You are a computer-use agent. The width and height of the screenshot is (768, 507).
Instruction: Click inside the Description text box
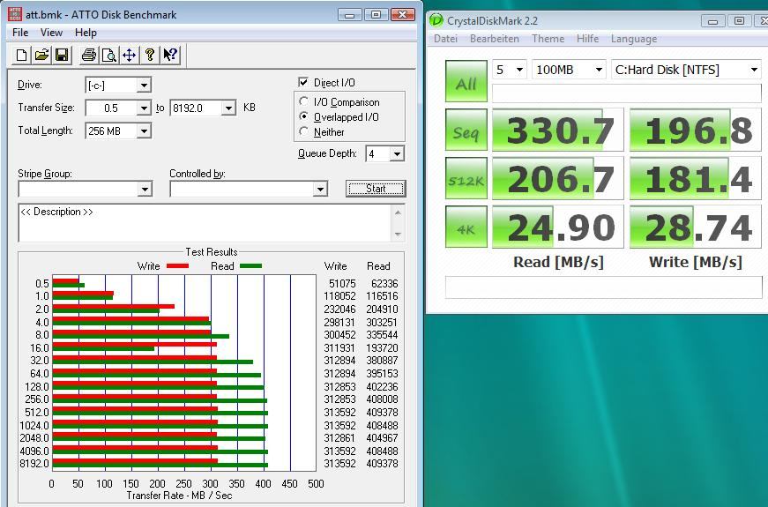205,223
